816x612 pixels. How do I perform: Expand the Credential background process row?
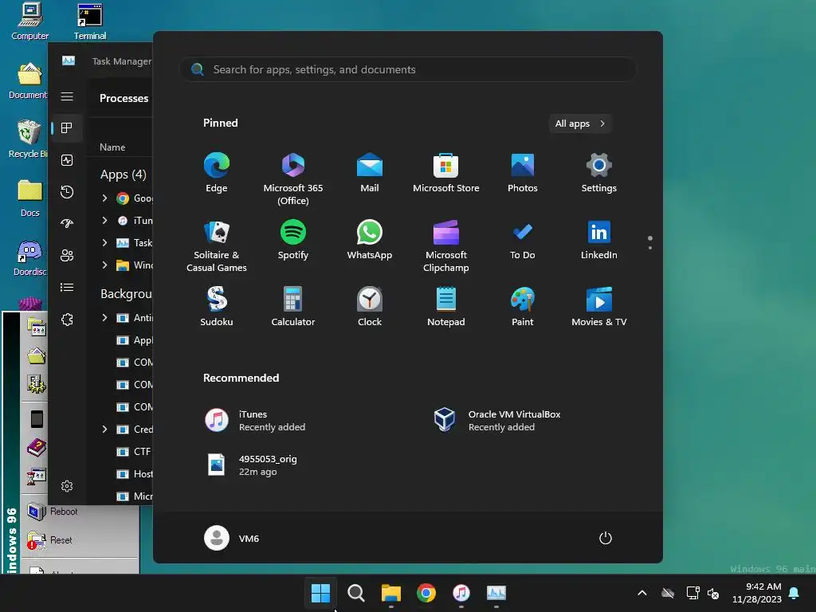tap(104, 430)
